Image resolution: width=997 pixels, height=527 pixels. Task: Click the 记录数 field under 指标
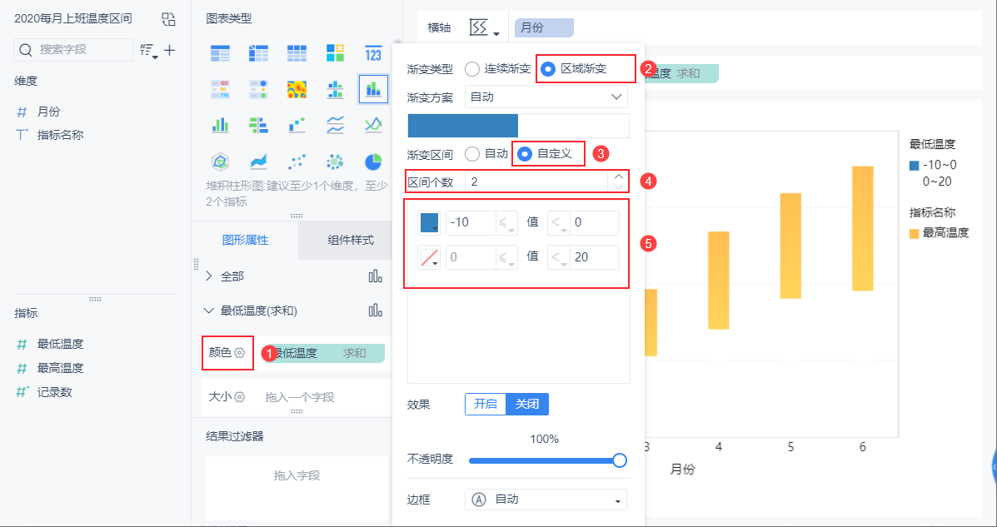coord(55,392)
